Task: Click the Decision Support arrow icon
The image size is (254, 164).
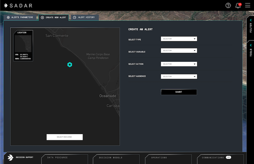Action: tap(10, 157)
